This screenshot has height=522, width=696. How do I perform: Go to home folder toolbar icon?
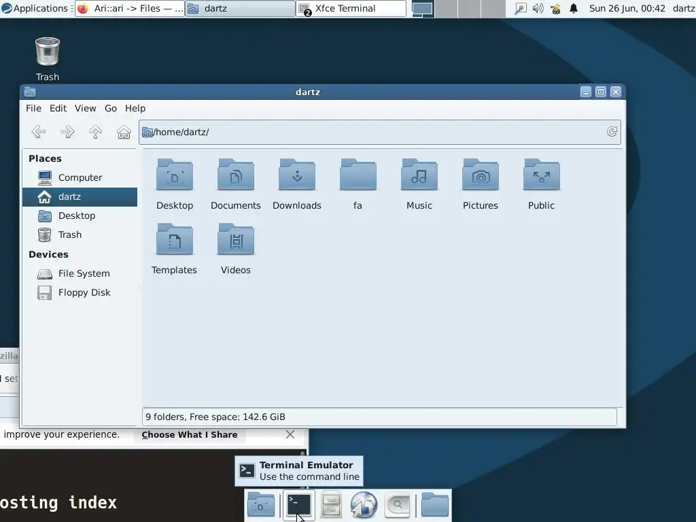(124, 132)
